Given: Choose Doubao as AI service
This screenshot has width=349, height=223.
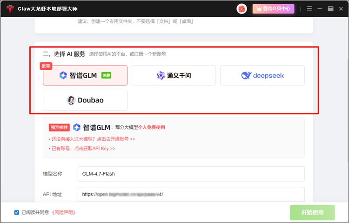Looking at the screenshot, I should click(x=85, y=100).
